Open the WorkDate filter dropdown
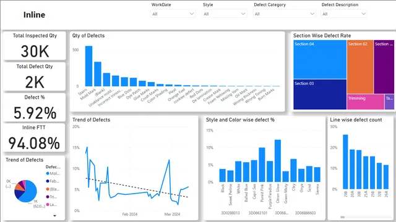The height and width of the screenshot is (222, 396). tap(173, 14)
